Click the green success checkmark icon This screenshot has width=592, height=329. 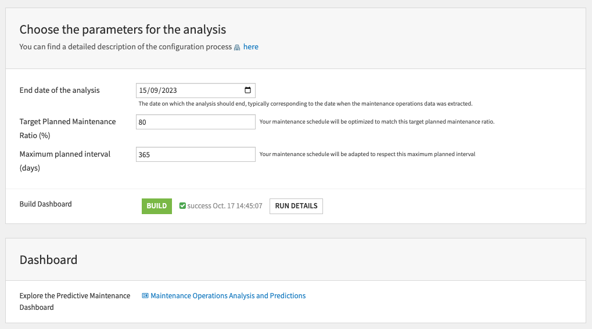tap(182, 205)
